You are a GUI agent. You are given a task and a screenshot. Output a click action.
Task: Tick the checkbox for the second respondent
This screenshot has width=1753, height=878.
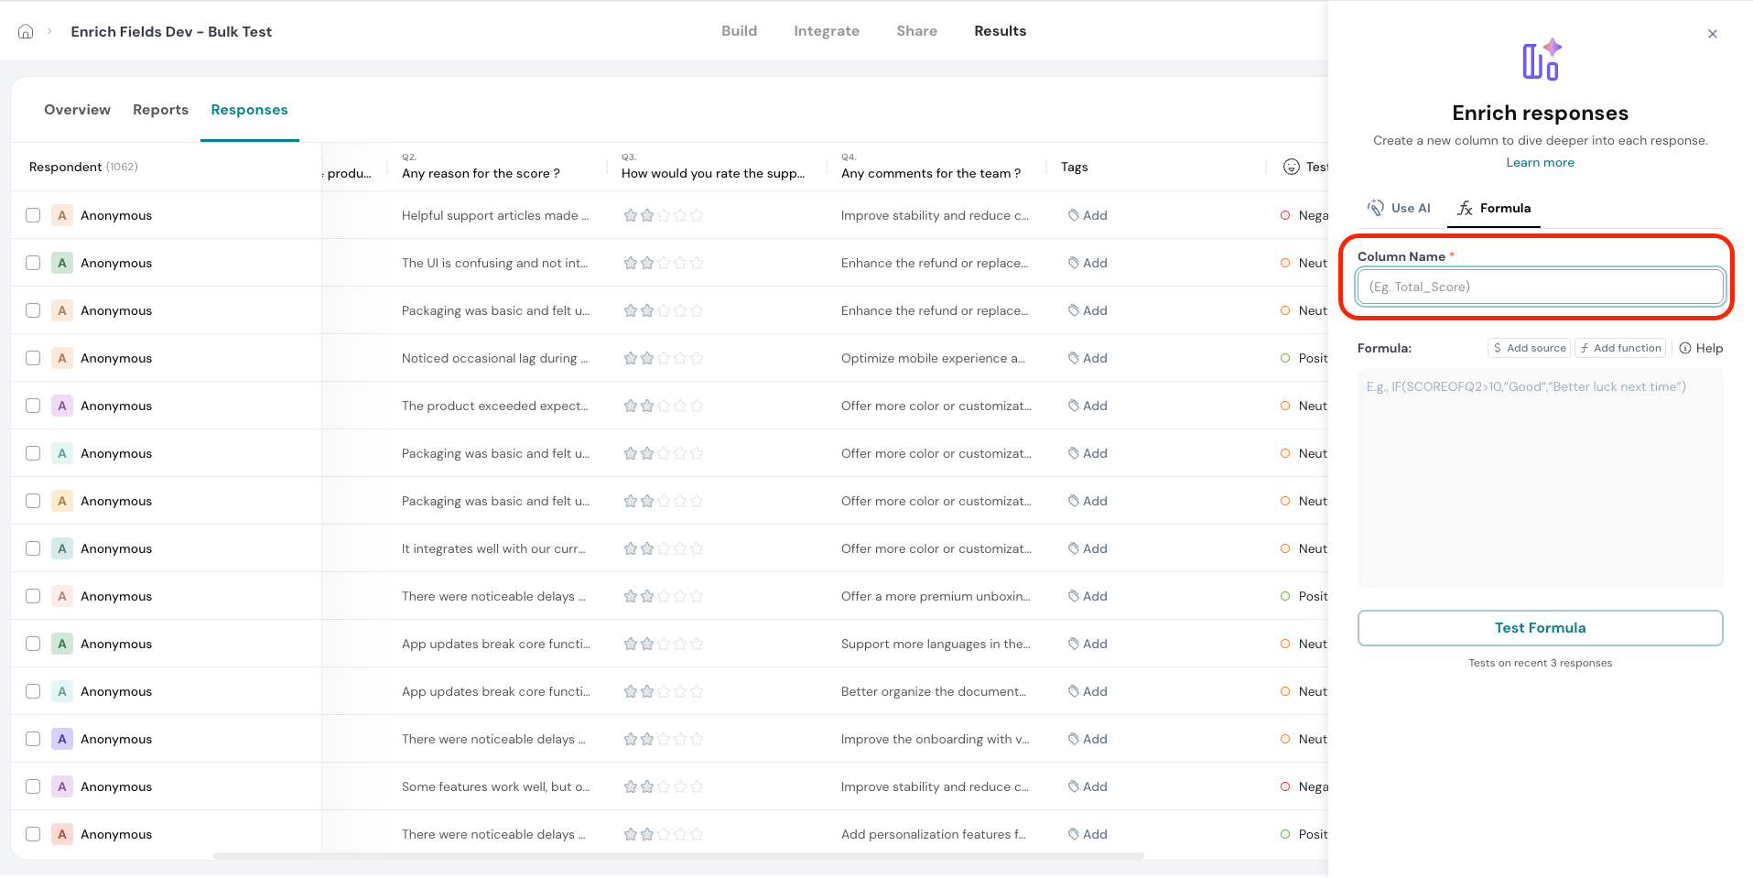point(33,263)
